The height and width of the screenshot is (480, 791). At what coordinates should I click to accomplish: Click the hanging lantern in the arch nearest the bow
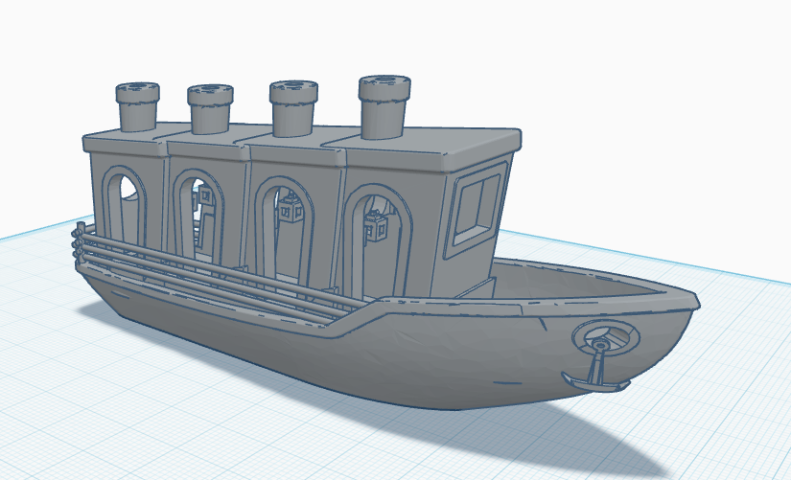tap(376, 227)
